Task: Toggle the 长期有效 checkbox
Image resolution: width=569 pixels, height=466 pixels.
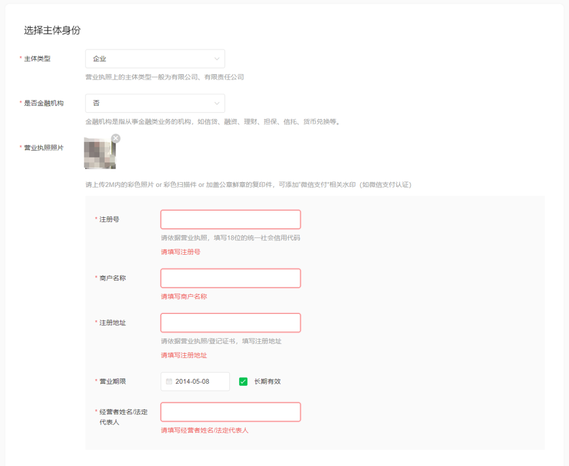Action: (x=243, y=382)
